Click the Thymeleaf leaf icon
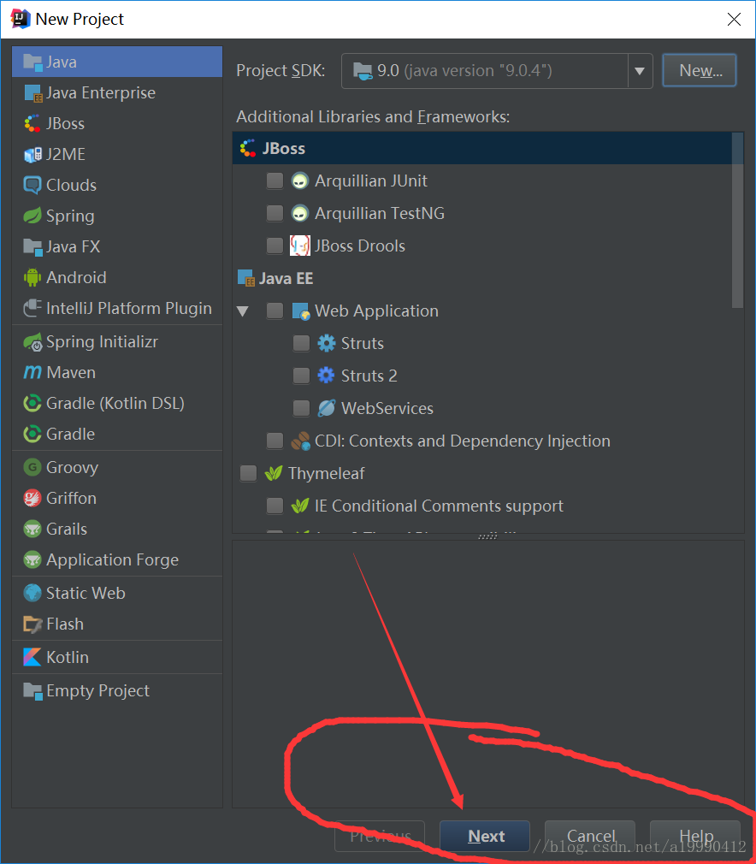This screenshot has height=864, width=756. [274, 473]
